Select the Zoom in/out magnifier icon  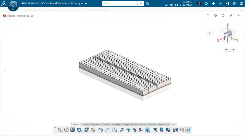(141, 130)
